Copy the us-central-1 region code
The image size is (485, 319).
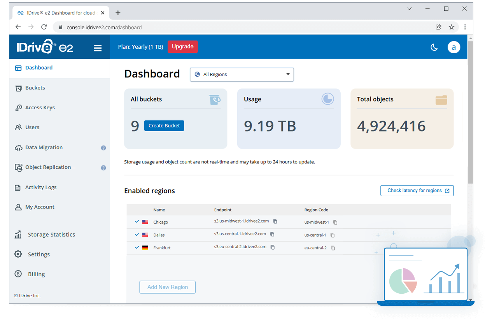tap(333, 235)
